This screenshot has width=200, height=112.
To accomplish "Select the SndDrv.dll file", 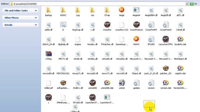I will click(x=78, y=83).
